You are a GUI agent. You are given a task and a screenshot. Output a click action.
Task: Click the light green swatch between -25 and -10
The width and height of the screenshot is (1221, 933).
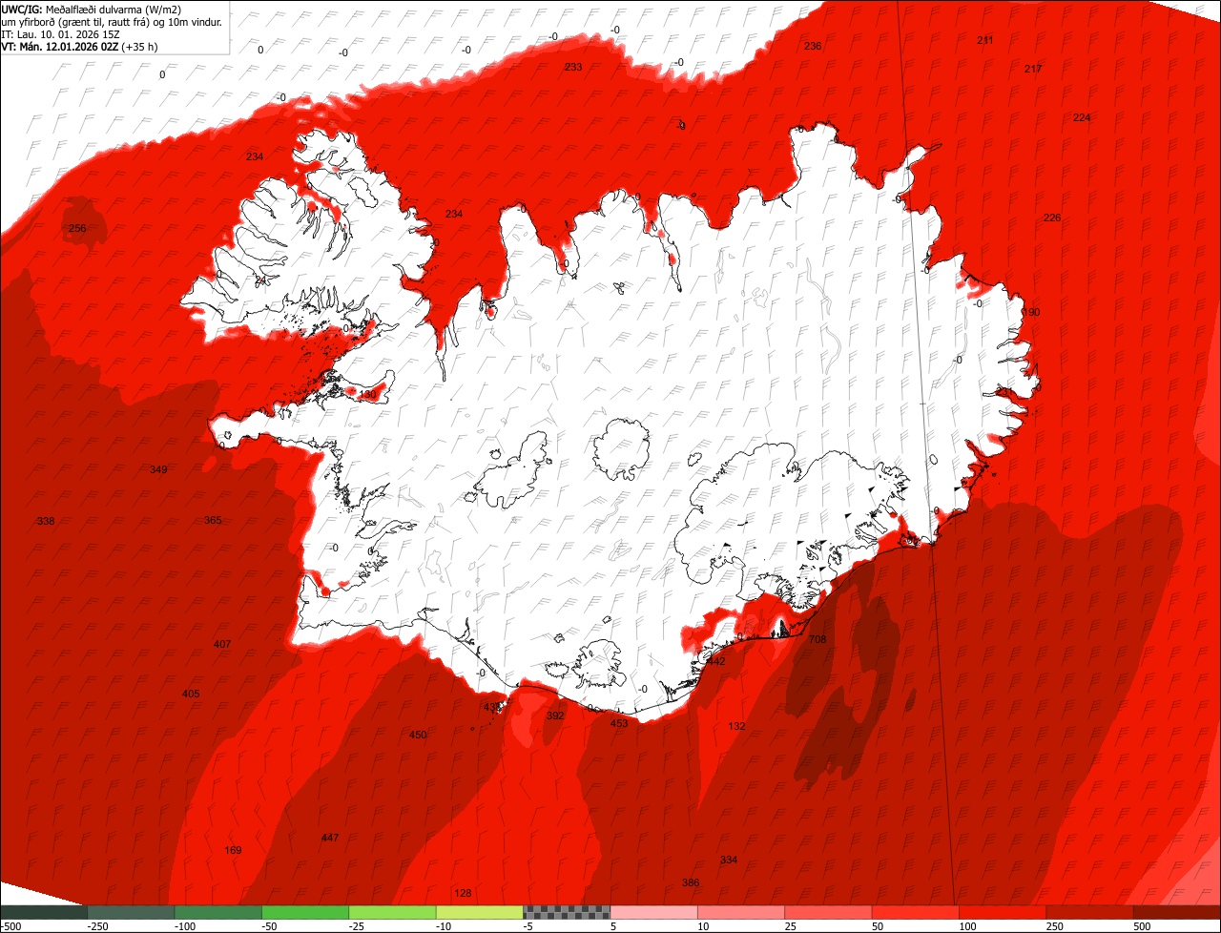click(393, 912)
